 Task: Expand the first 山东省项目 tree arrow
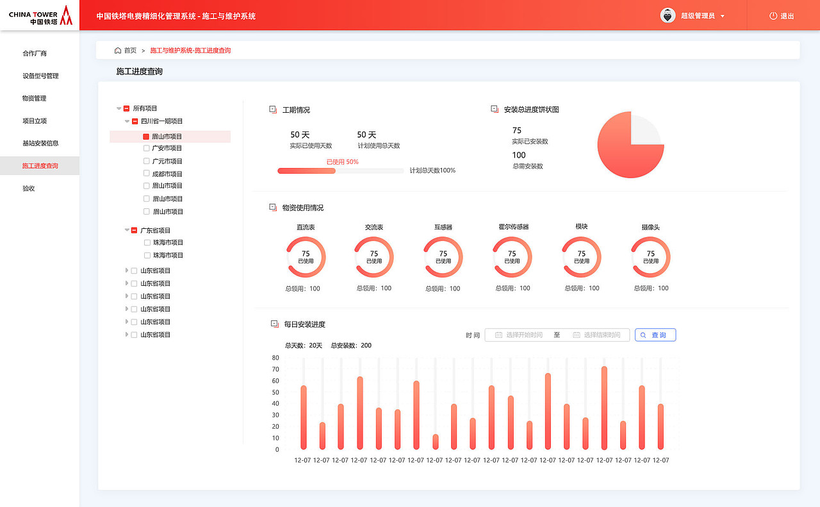pos(127,270)
